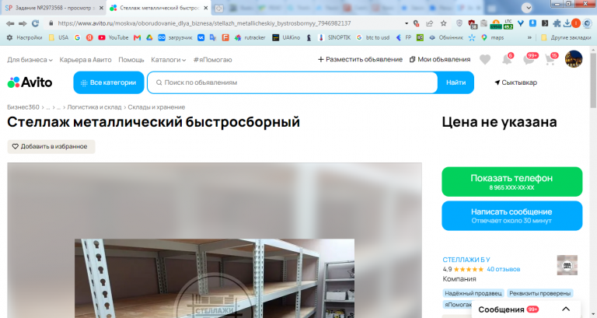Click the Надёжный продавец badge
597x318 pixels.
pos(473,293)
